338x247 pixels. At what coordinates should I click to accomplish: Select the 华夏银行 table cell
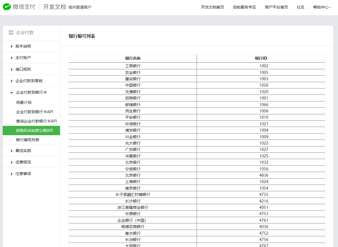[x=133, y=156]
